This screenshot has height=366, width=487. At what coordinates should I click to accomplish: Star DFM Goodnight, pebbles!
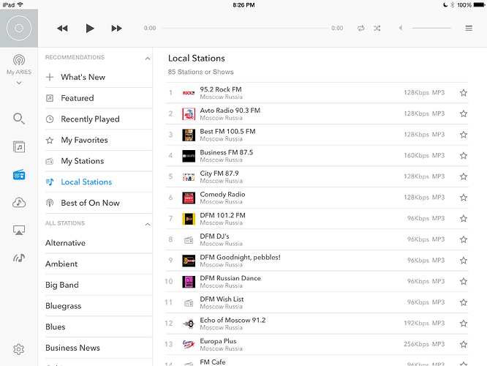(x=464, y=261)
